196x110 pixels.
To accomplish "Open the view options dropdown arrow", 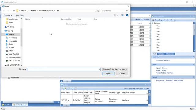I will click(x=118, y=15).
